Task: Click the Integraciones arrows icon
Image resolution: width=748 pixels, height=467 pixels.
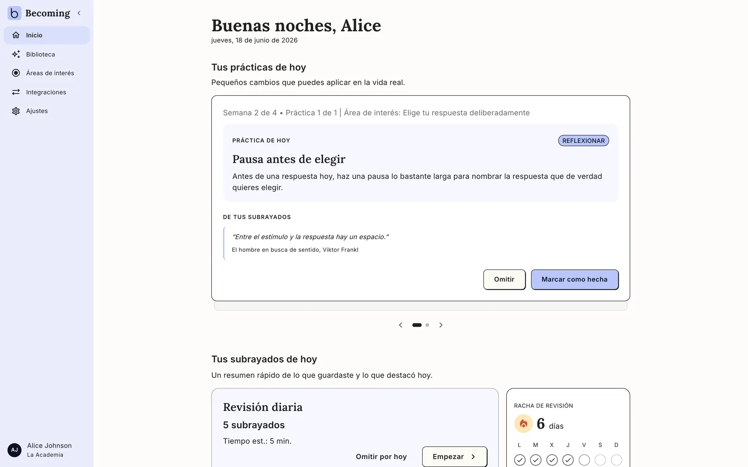Action: pos(16,92)
